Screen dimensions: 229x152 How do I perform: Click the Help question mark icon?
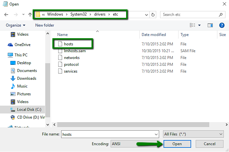[x=222, y=25]
